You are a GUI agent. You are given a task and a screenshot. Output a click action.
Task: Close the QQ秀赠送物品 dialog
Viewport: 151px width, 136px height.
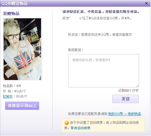pos(146,3)
